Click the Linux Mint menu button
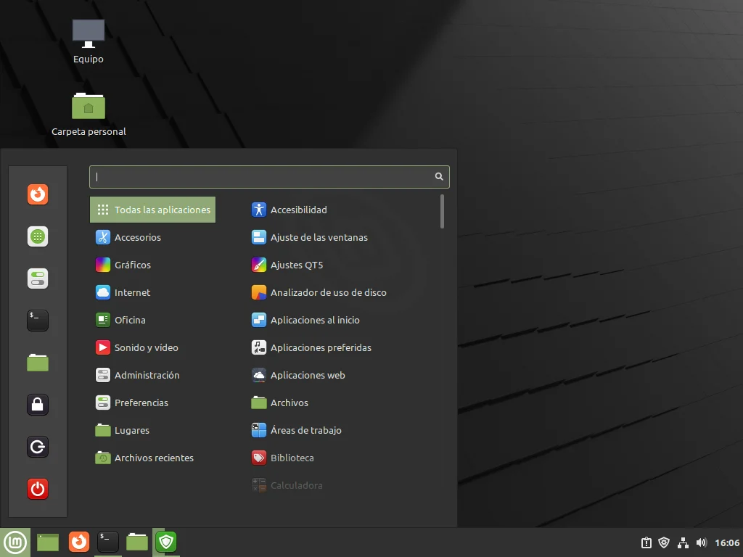 [15, 542]
